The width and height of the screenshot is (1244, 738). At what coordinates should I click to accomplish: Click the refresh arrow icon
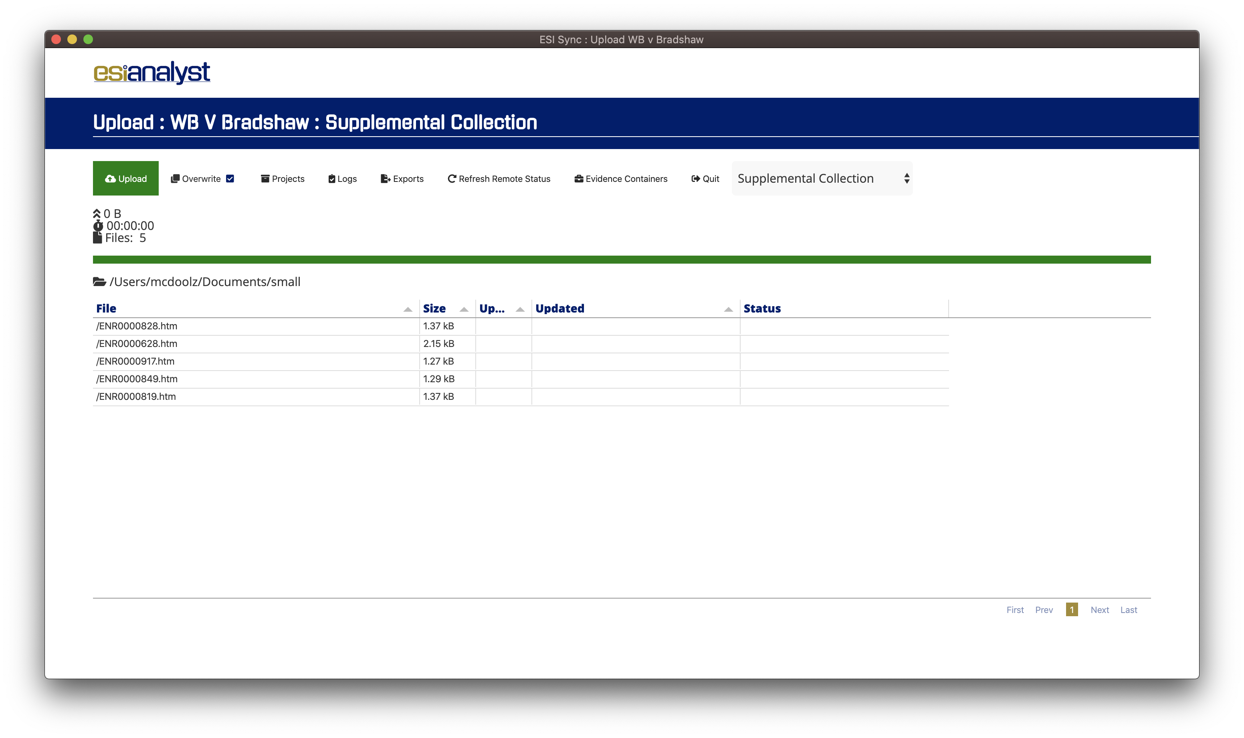point(452,179)
